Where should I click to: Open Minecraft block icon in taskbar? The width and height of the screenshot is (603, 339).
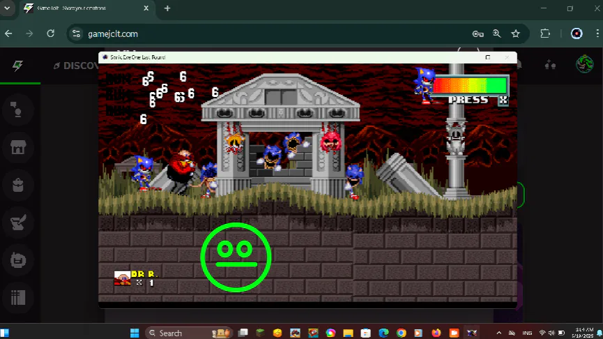coord(260,333)
